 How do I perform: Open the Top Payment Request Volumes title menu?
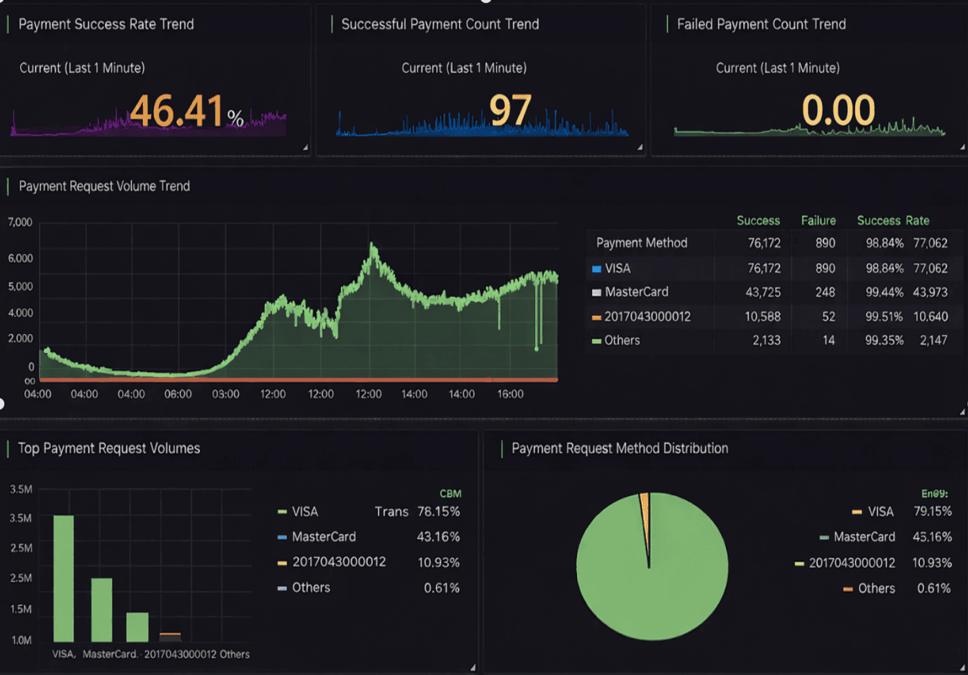click(109, 448)
